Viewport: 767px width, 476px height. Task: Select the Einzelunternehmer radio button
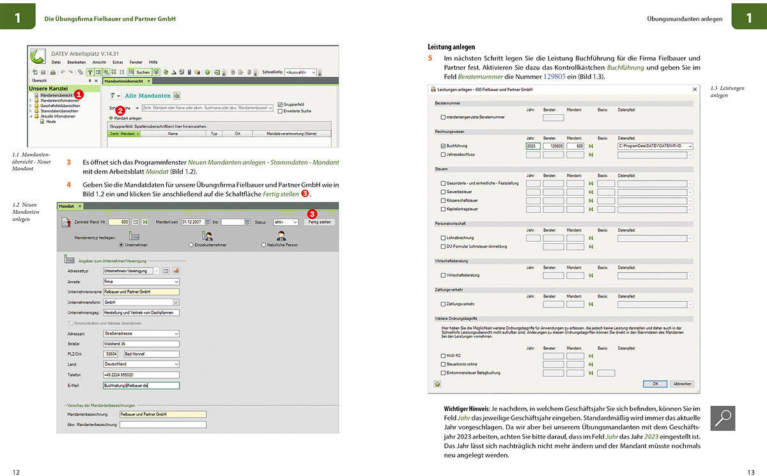click(191, 245)
